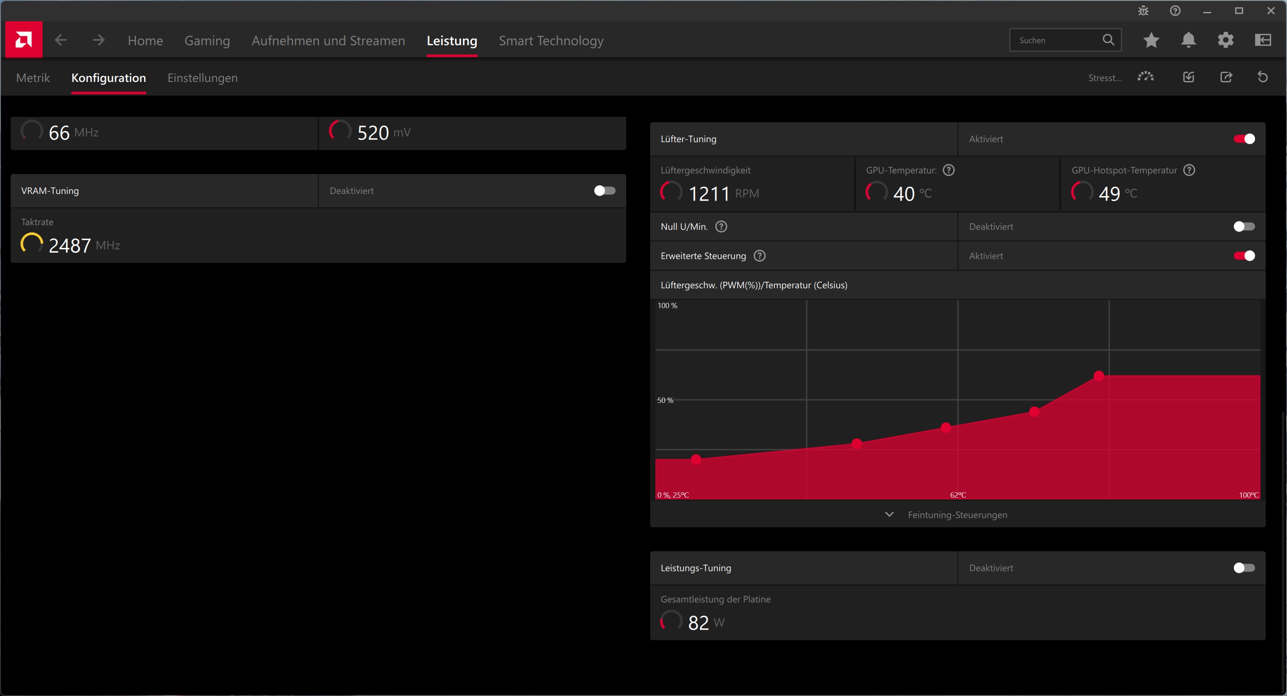Open the GPU-Temperatur help icon
Viewport: 1287px width, 696px height.
pos(948,170)
